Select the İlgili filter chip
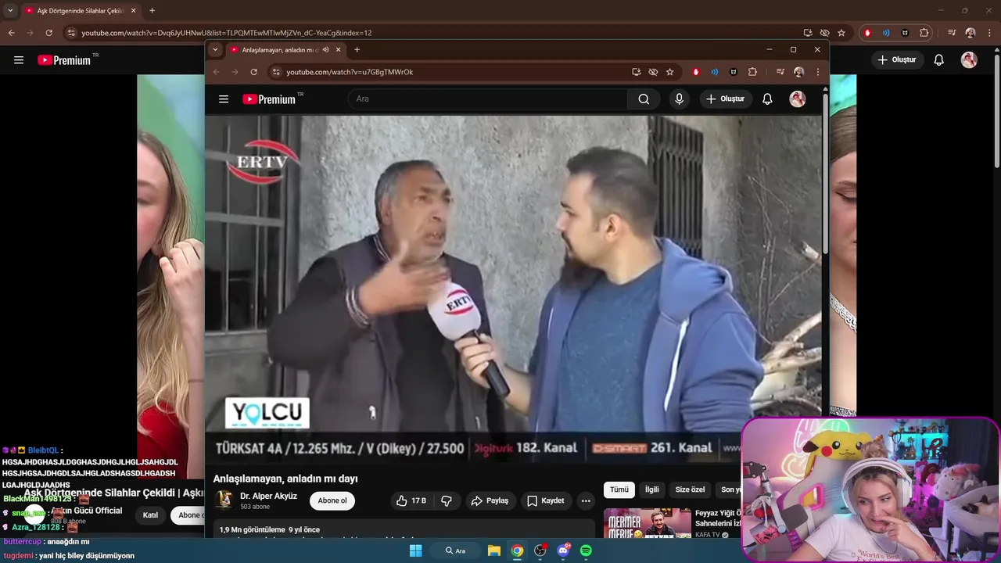Image resolution: width=1001 pixels, height=563 pixels. coord(651,489)
